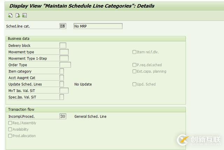This screenshot has width=224, height=150.
Task: Select the No MRP description field
Action: coord(98,26)
